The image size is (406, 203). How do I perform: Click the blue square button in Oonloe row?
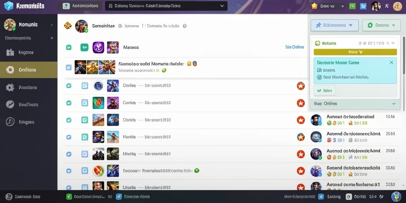[85, 86]
